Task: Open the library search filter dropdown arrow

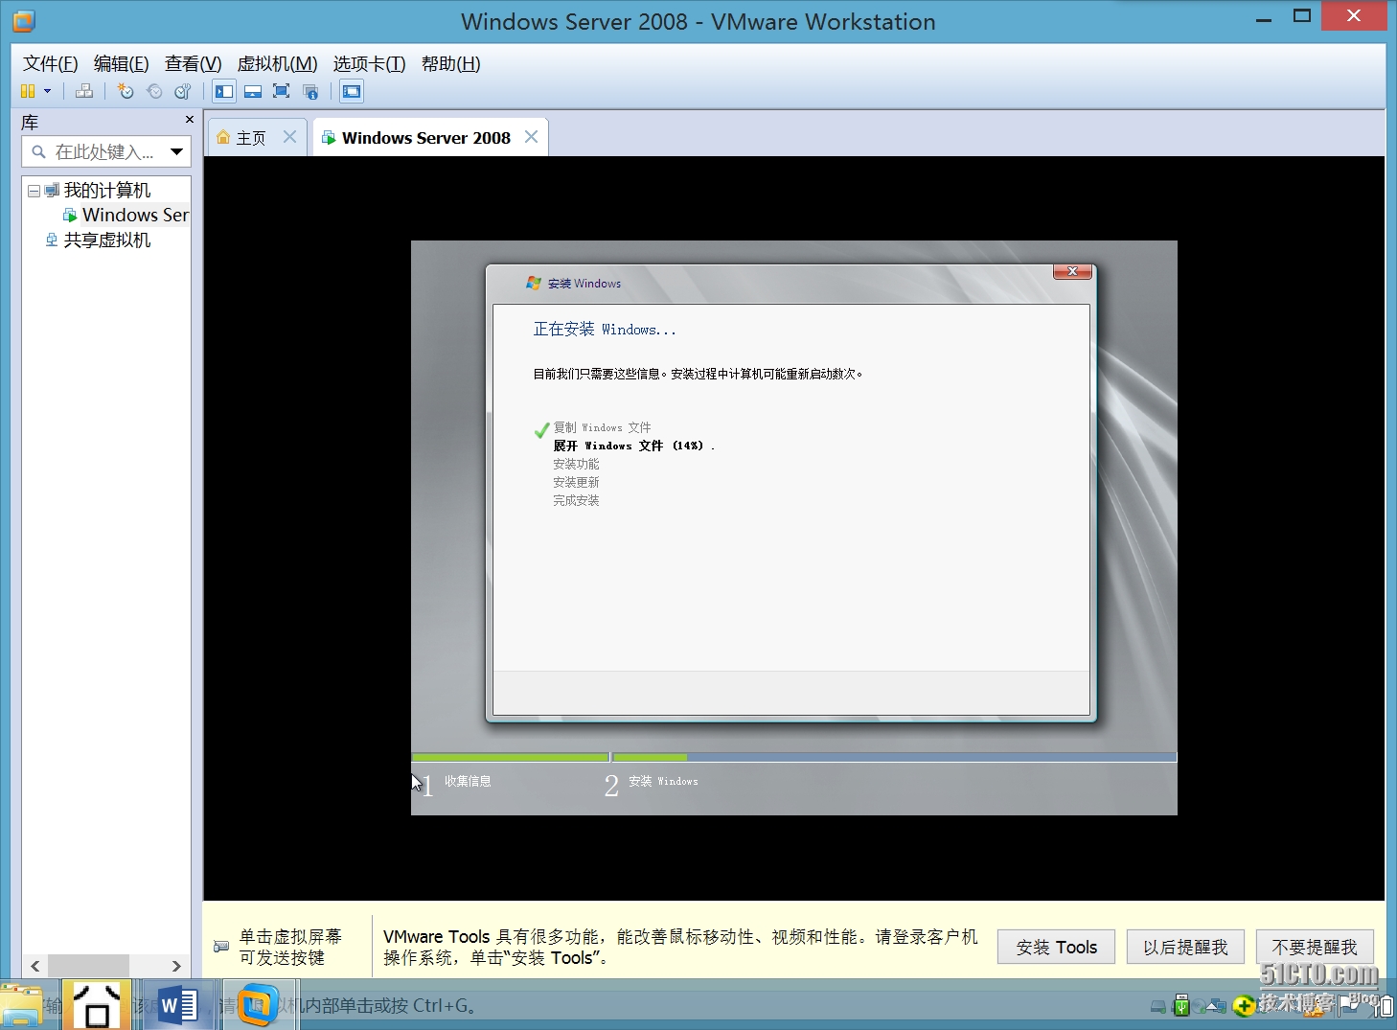Action: pyautogui.click(x=176, y=151)
